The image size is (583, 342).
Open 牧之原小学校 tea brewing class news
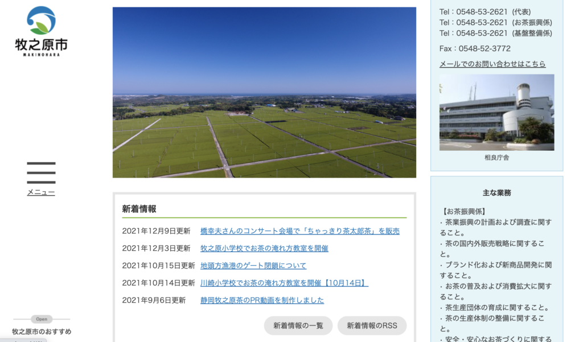tap(264, 248)
